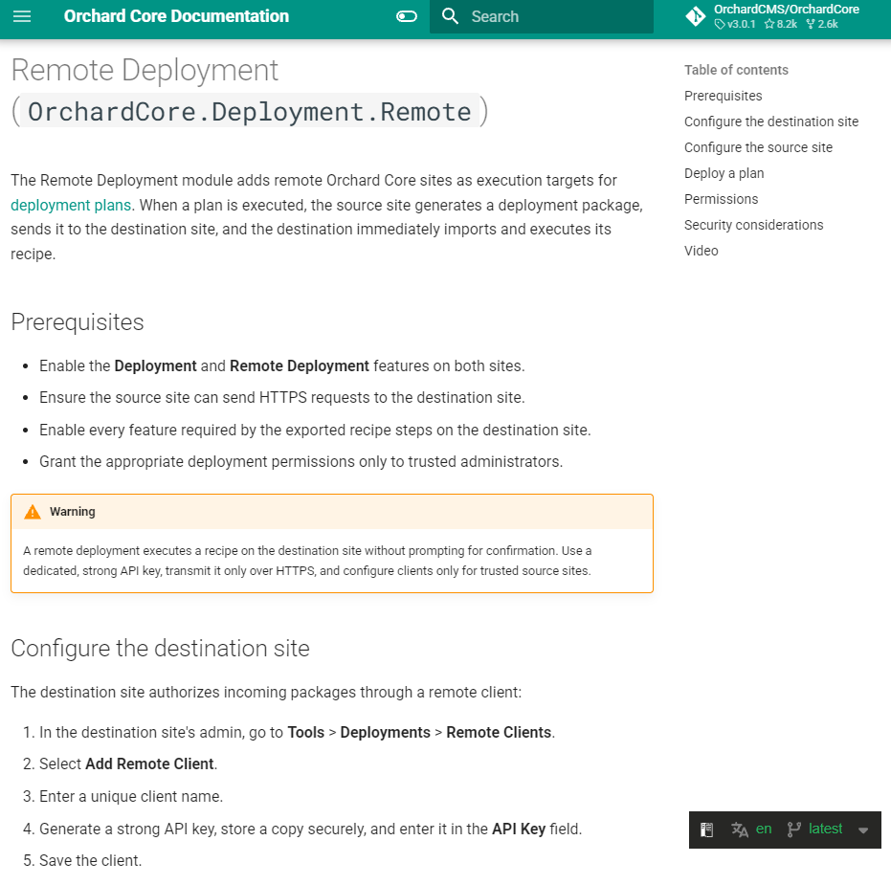Click the 8.2k stars indicator
The image size is (891, 885).
(x=781, y=24)
